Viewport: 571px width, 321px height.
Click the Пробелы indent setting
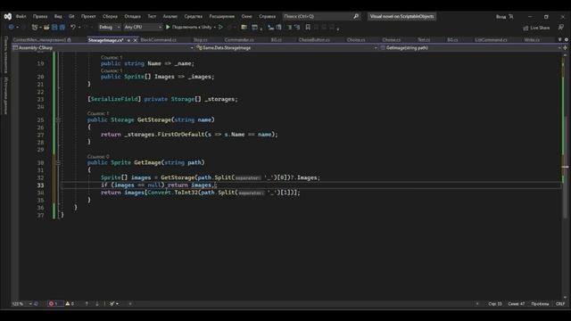[540, 304]
